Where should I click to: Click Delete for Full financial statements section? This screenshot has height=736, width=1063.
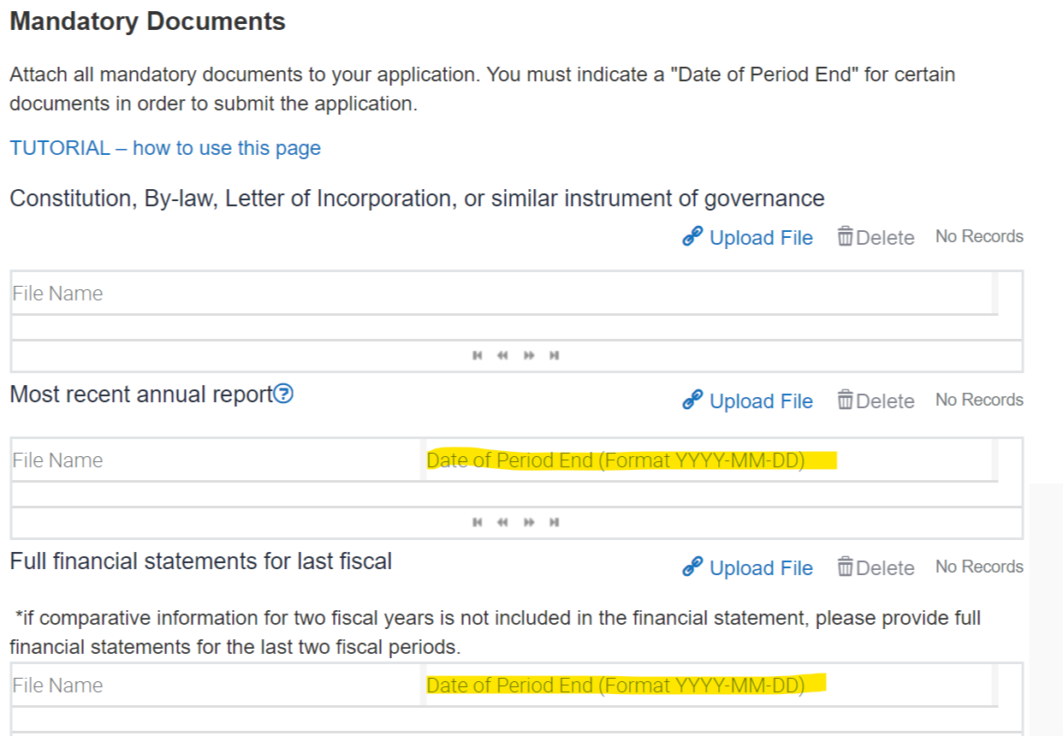[x=876, y=568]
